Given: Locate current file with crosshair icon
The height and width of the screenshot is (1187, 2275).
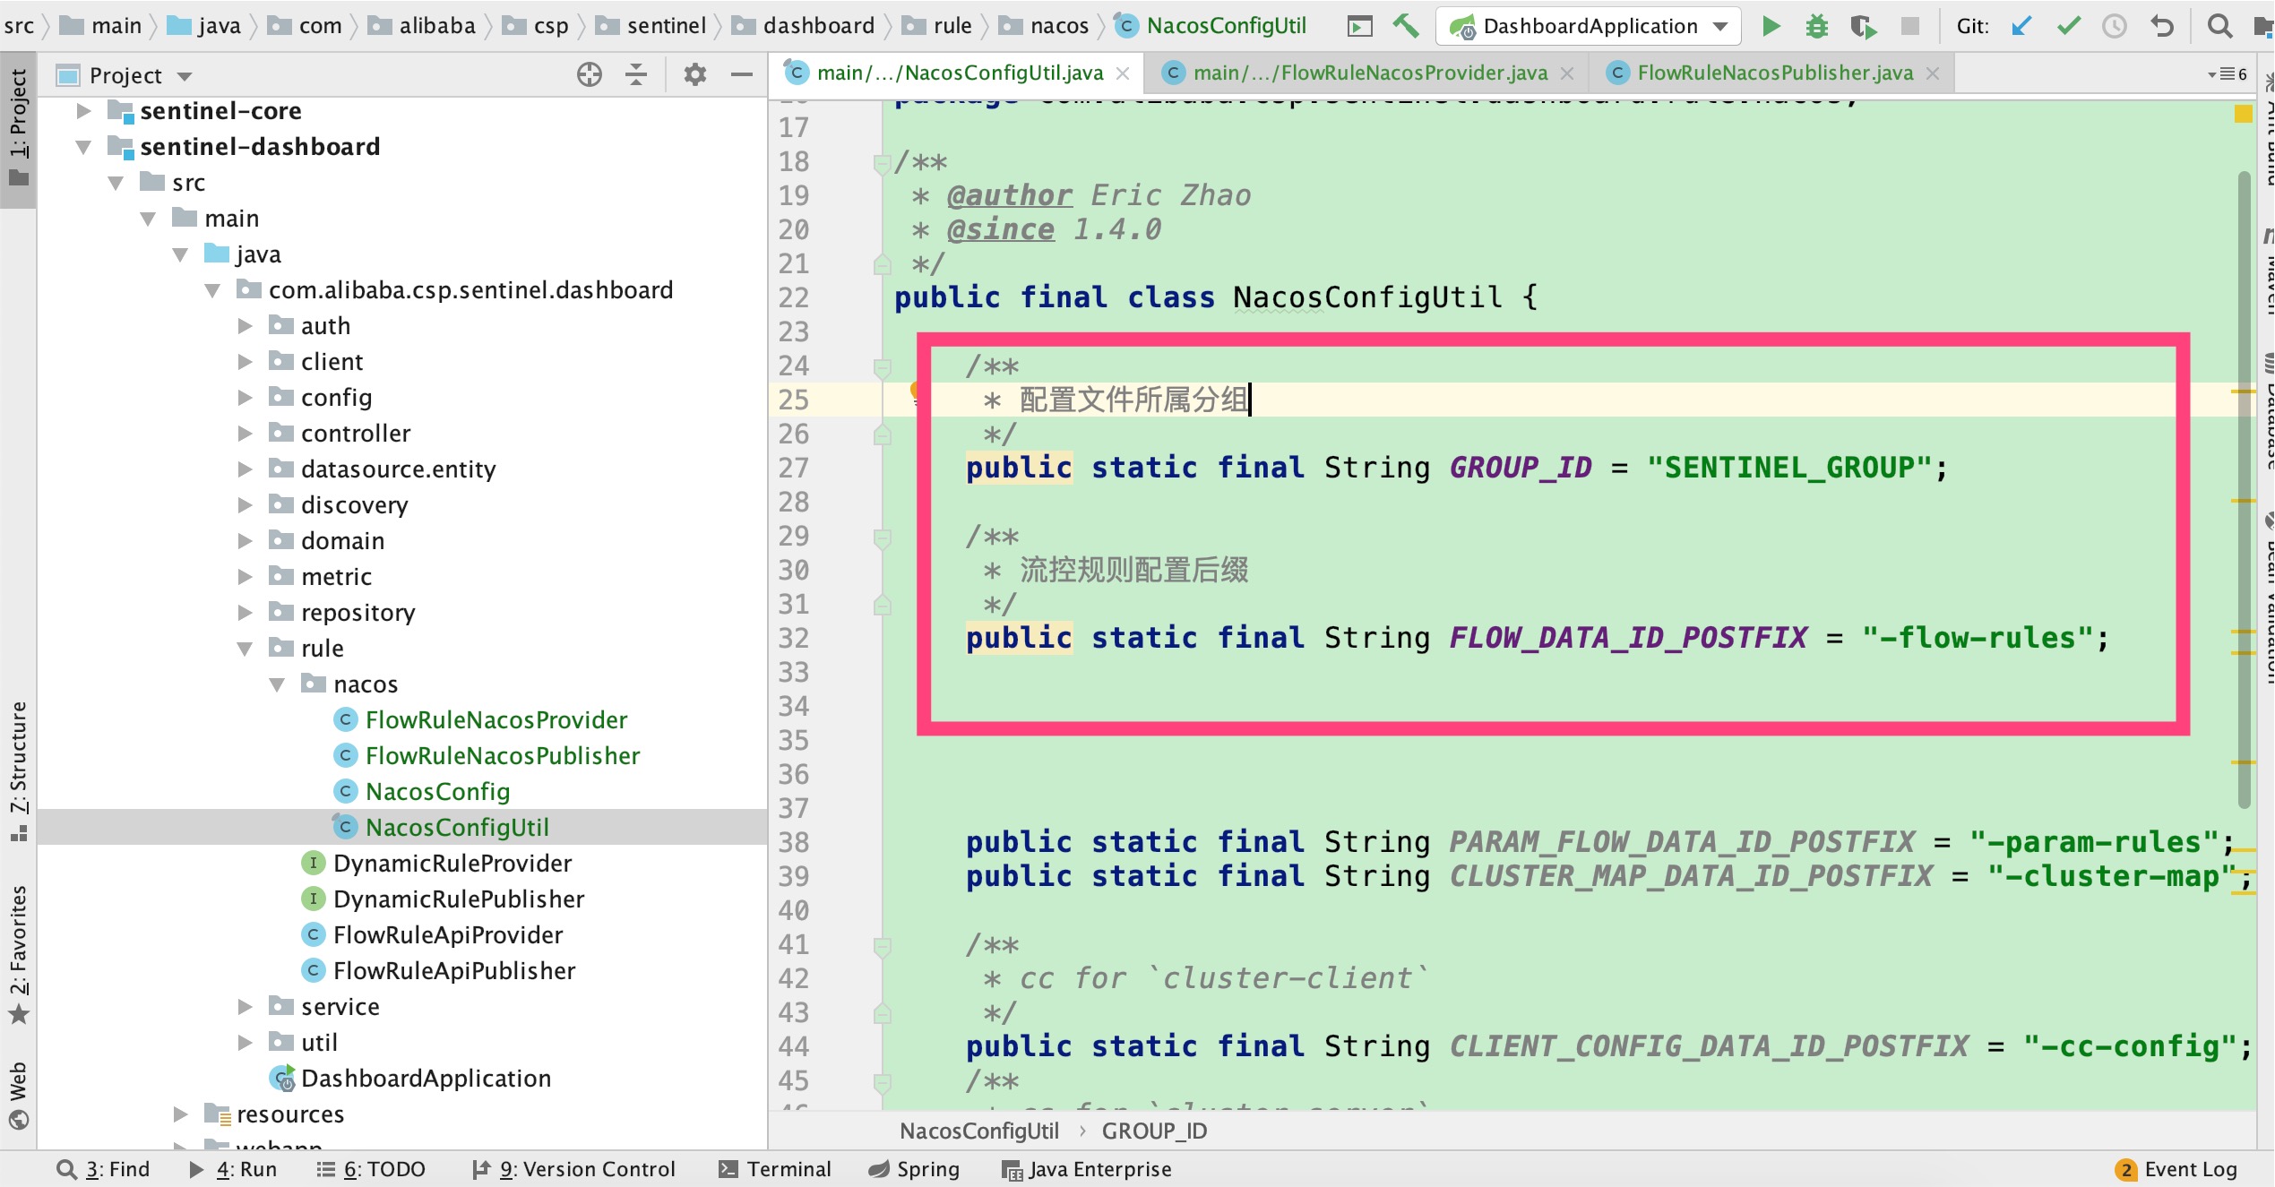Looking at the screenshot, I should coord(590,74).
